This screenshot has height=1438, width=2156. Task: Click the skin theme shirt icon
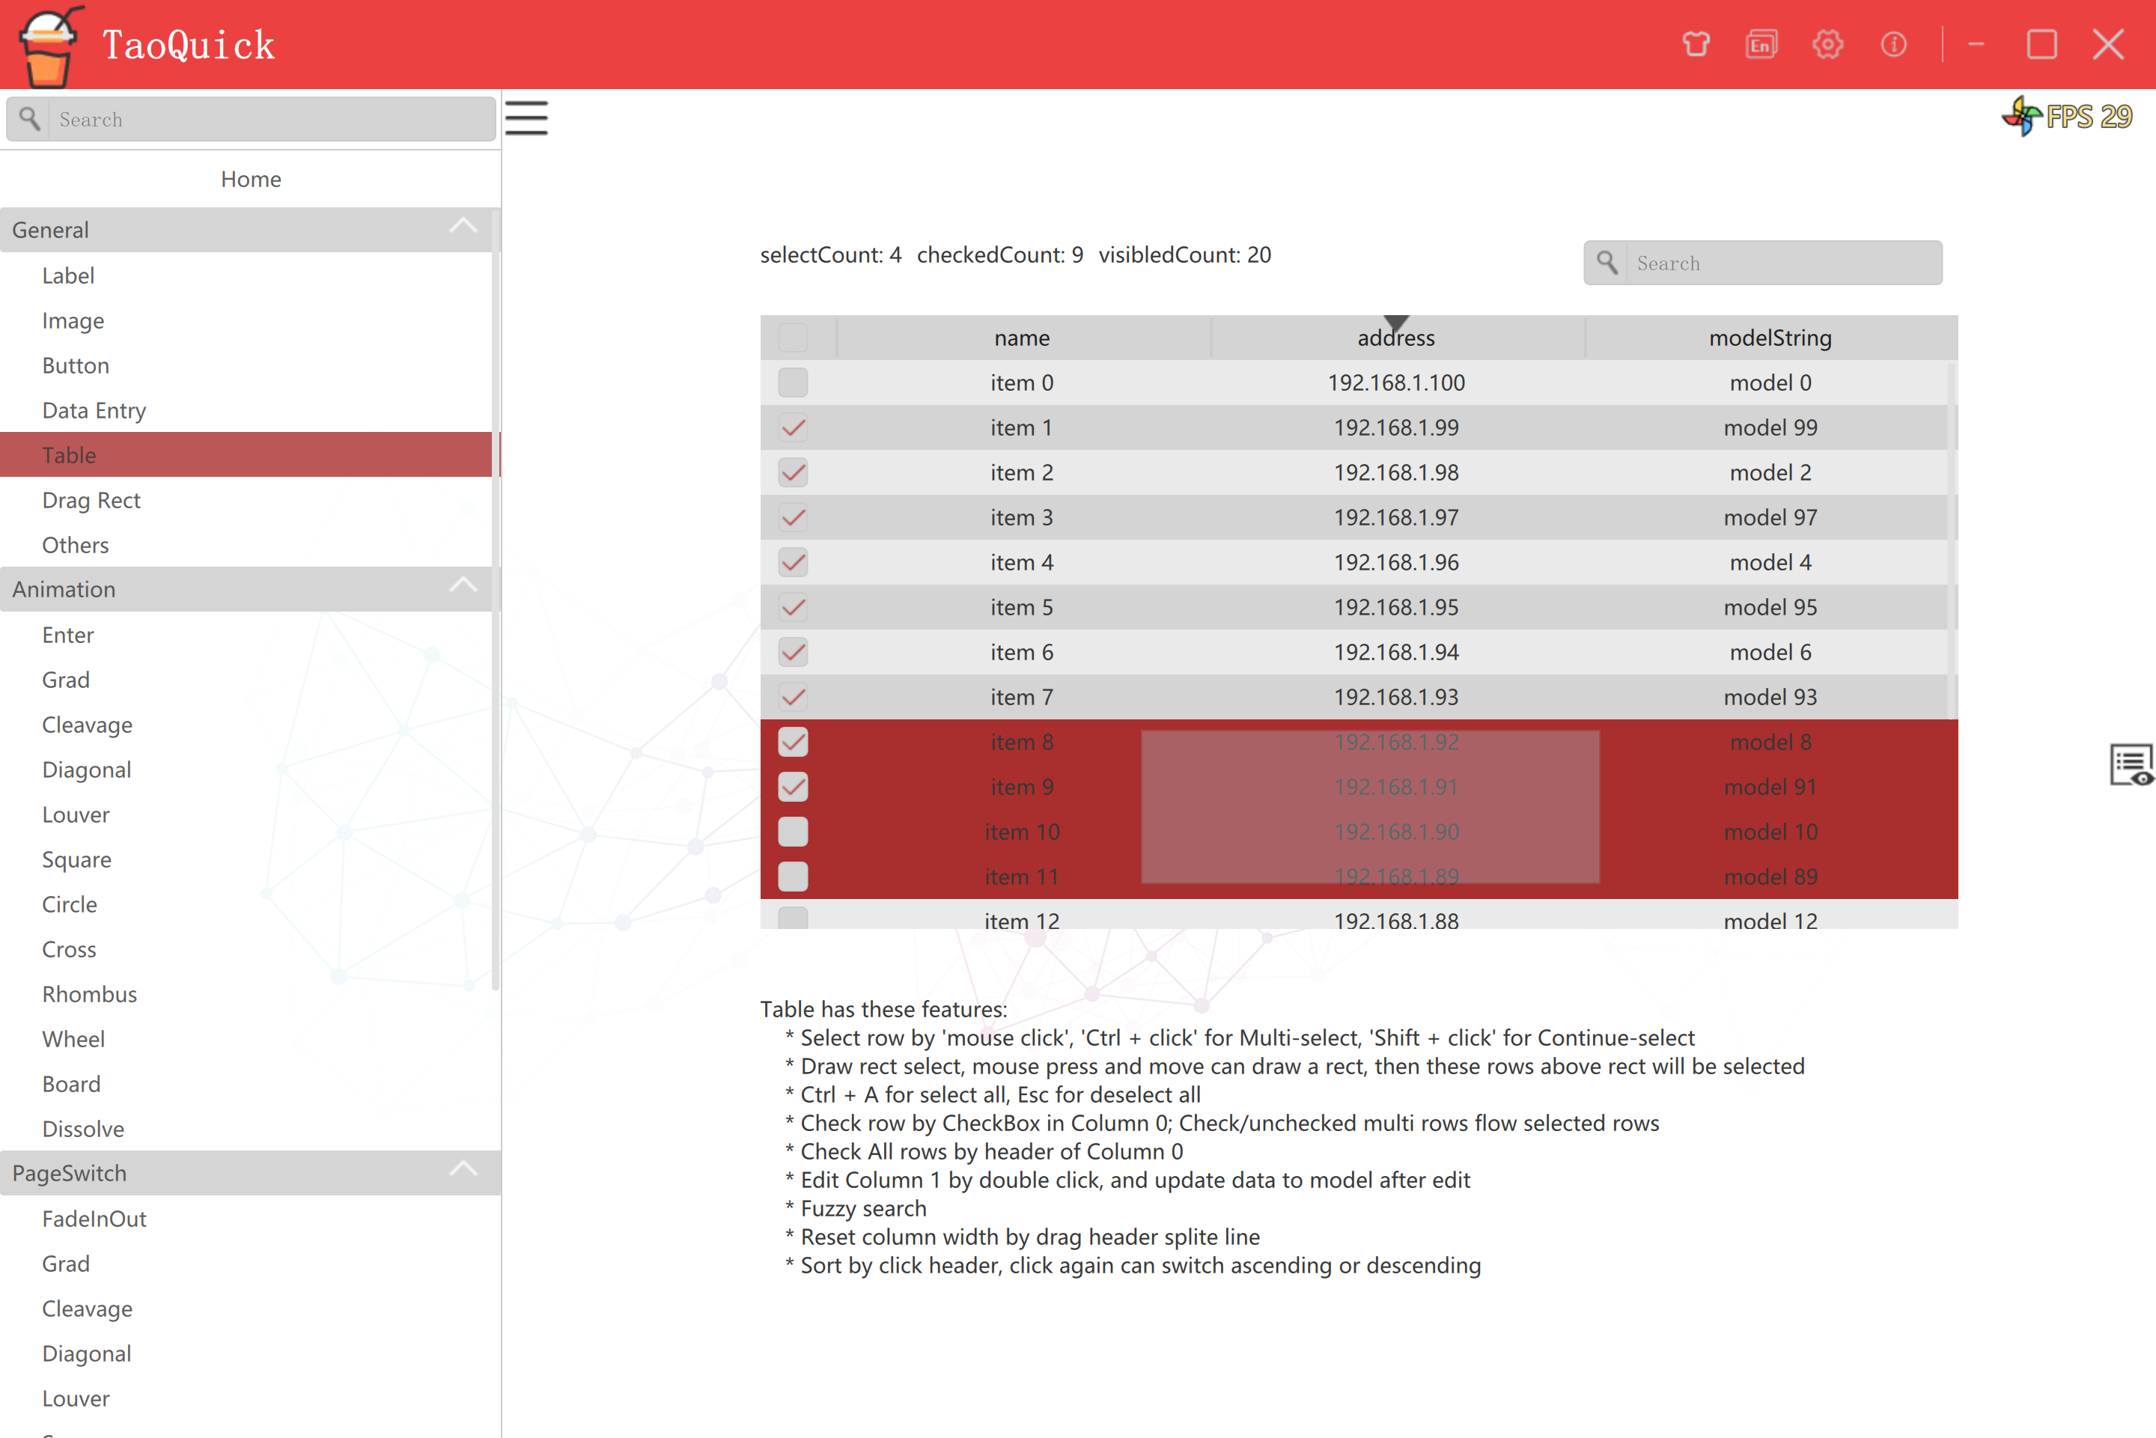[x=1695, y=44]
